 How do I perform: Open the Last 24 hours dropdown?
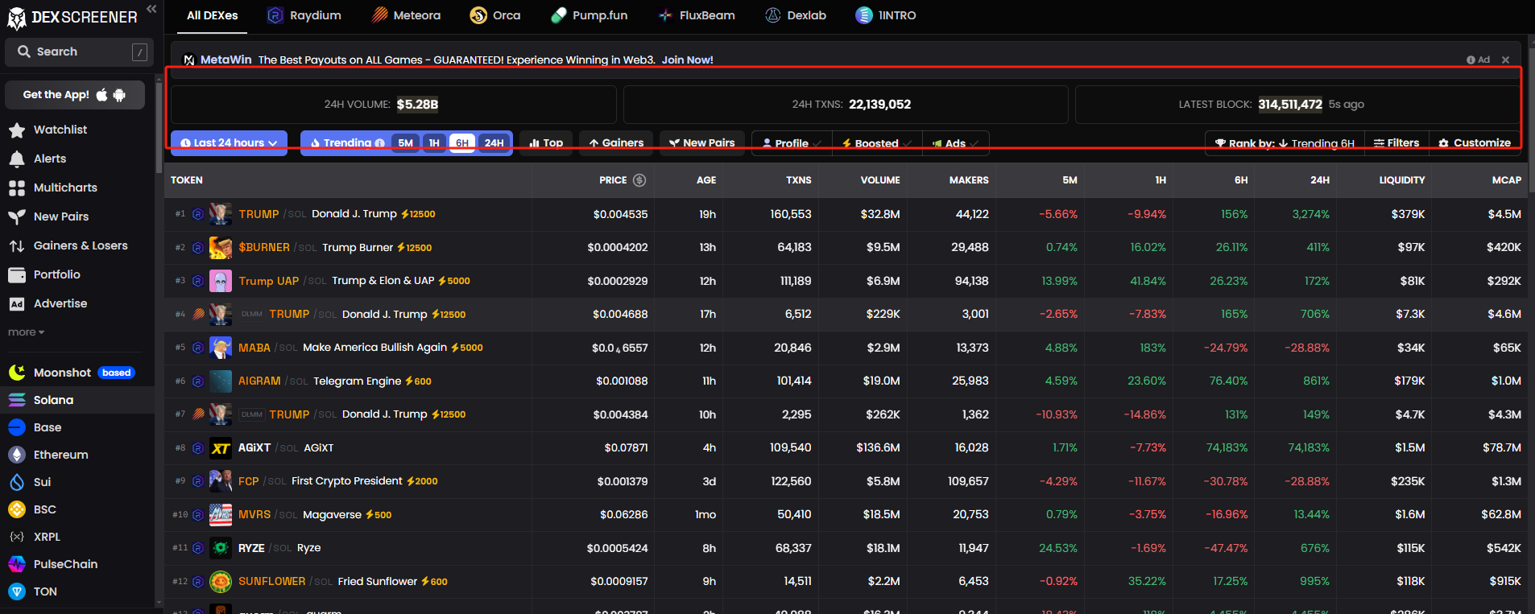click(x=229, y=143)
